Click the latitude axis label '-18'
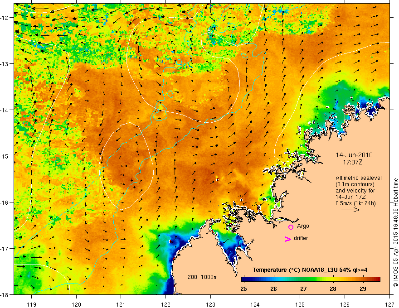 [5, 295]
